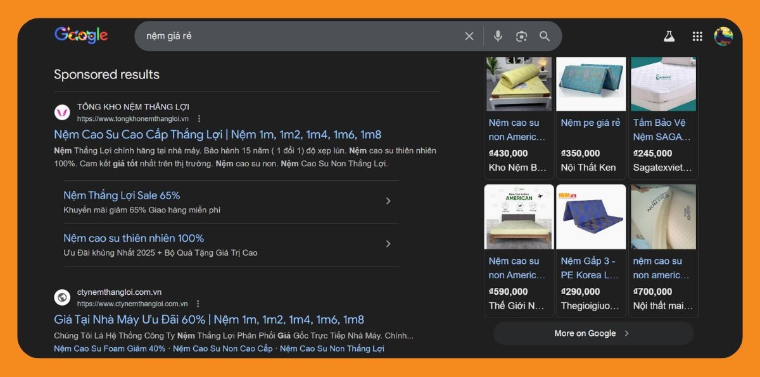
Task: Start a voice search with the microphone
Action: [x=498, y=36]
